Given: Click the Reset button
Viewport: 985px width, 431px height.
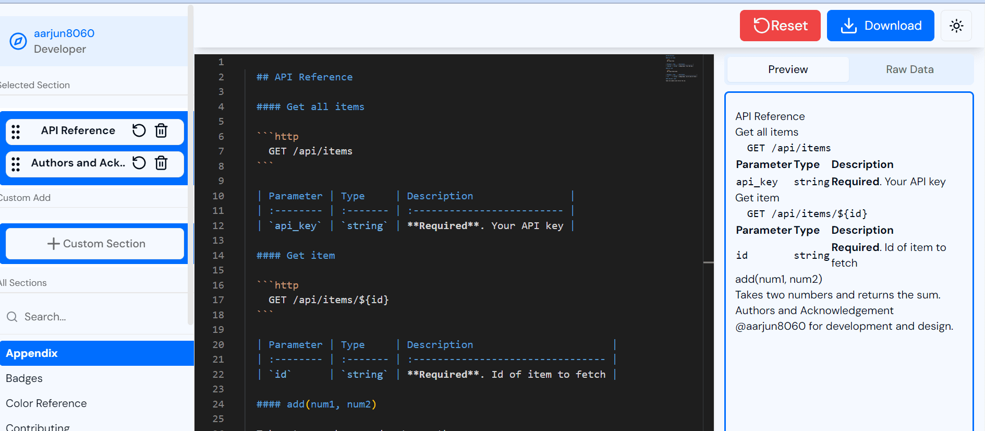Looking at the screenshot, I should [780, 26].
